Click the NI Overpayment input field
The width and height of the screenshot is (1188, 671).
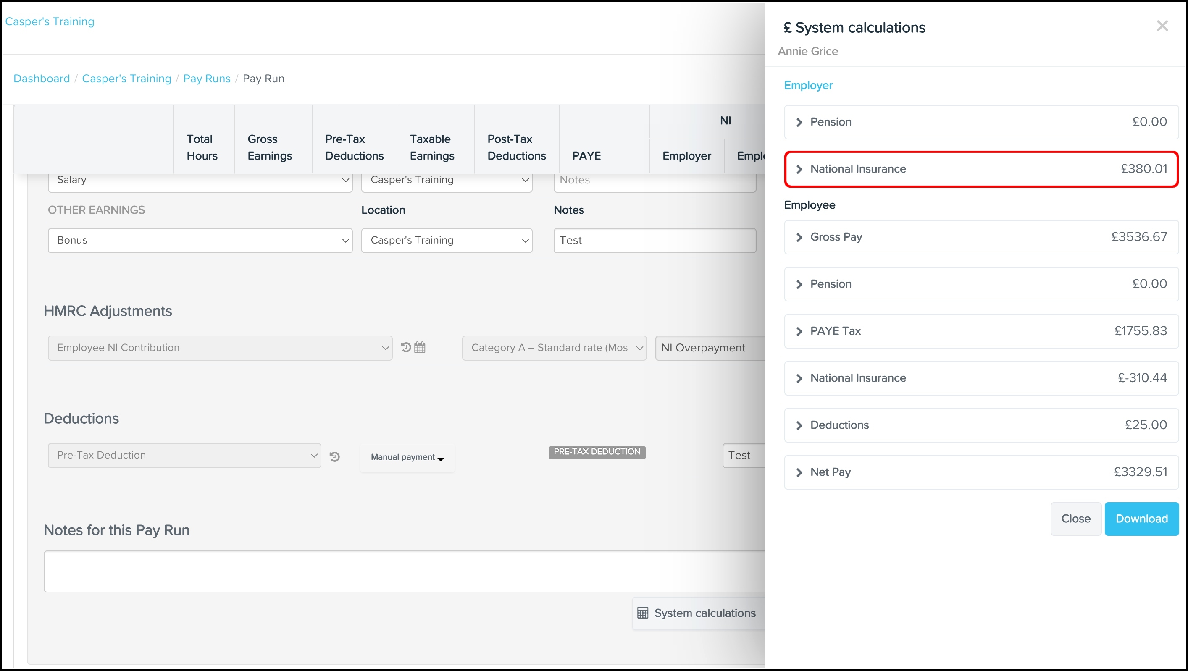click(x=710, y=348)
